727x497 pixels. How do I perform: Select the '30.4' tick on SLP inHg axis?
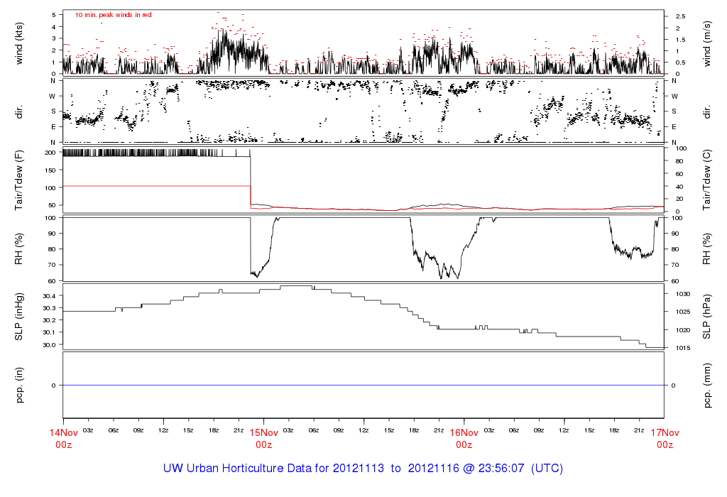(49, 296)
